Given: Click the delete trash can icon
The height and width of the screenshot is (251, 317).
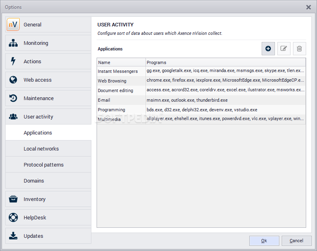Looking at the screenshot, I should [299, 49].
